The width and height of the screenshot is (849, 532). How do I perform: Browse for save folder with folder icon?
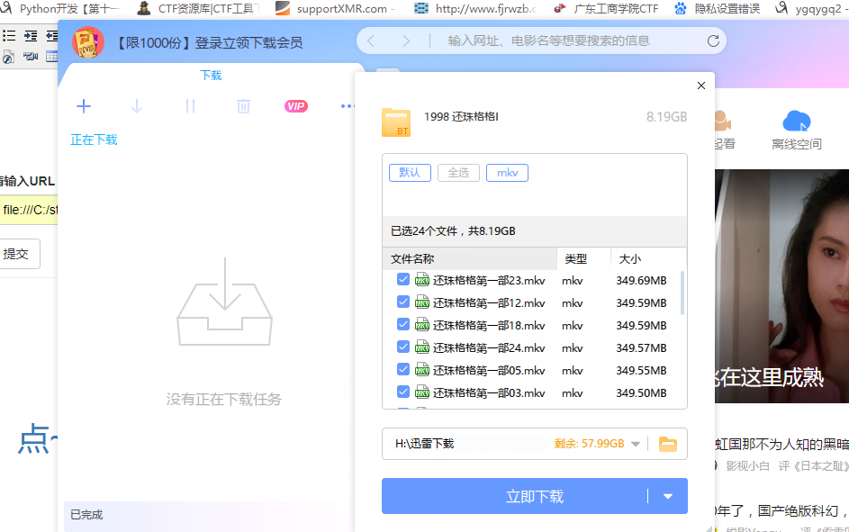pos(668,445)
